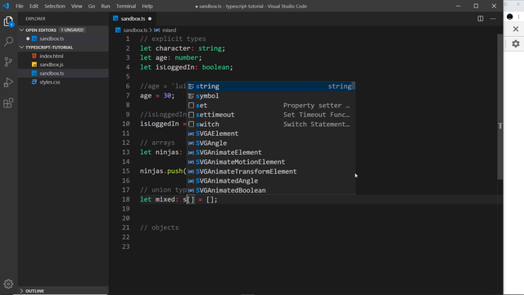Choose the 'switch' statement snippet
The width and height of the screenshot is (524, 295).
click(x=271, y=124)
